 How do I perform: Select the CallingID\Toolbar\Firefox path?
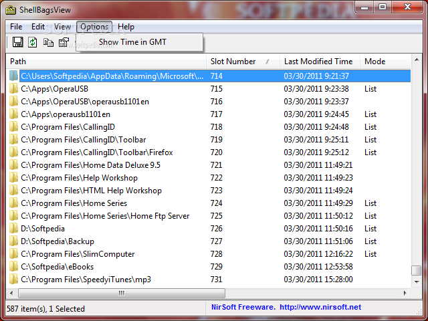tap(97, 152)
